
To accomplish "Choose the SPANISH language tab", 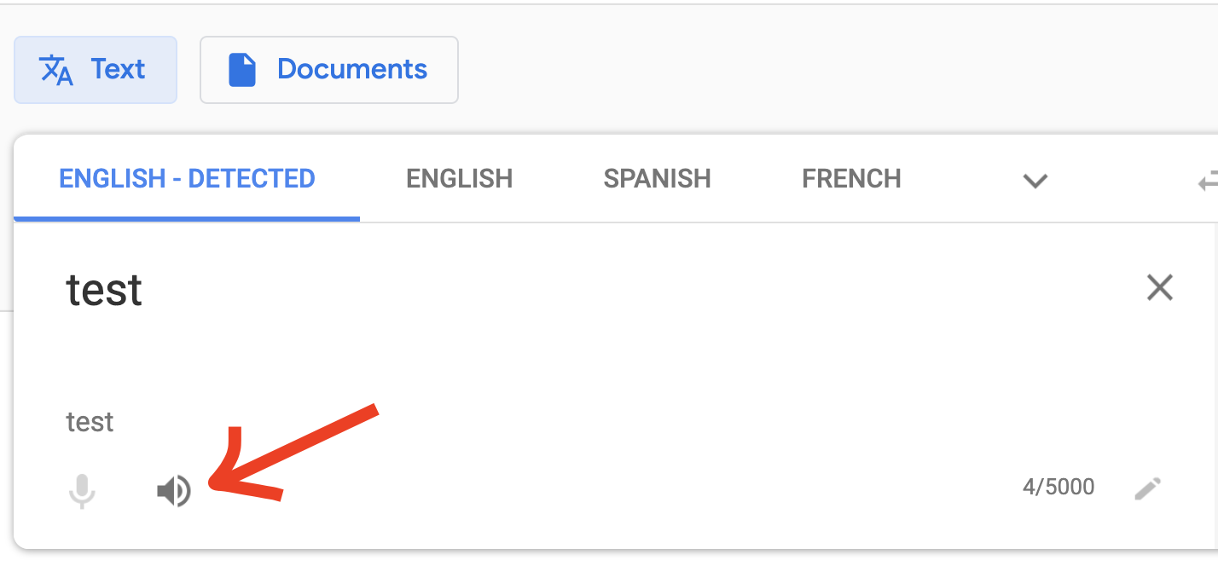I will click(x=657, y=179).
